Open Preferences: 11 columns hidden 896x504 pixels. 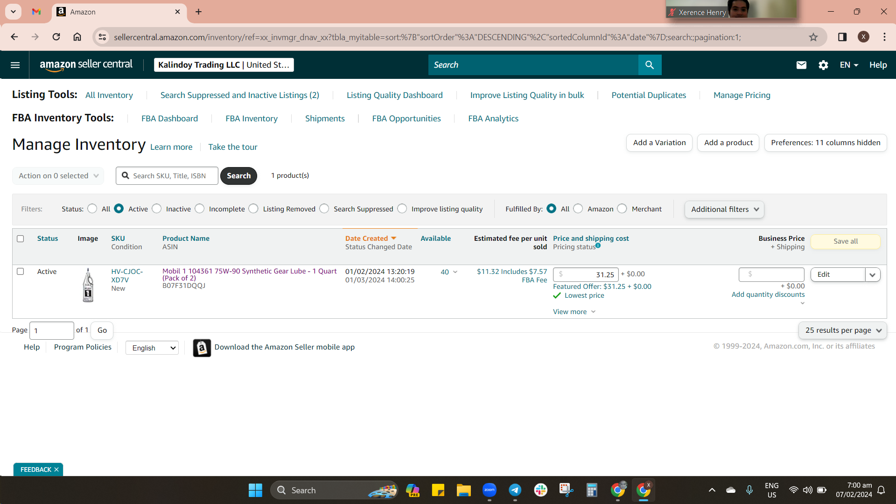(826, 143)
